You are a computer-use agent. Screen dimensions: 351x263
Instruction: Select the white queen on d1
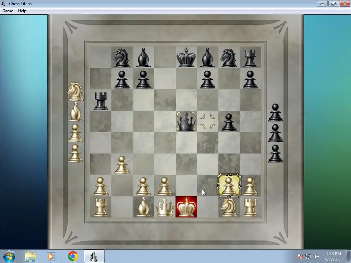pos(165,207)
